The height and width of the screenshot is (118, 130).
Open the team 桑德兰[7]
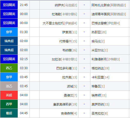point(70,95)
